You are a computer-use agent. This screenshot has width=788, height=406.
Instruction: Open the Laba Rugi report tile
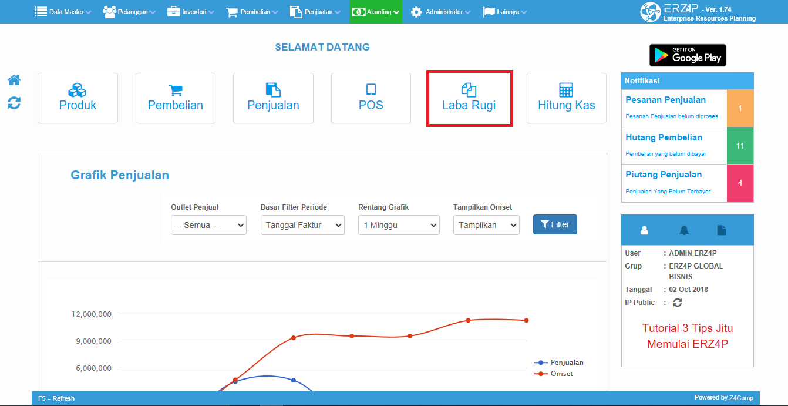coord(469,98)
